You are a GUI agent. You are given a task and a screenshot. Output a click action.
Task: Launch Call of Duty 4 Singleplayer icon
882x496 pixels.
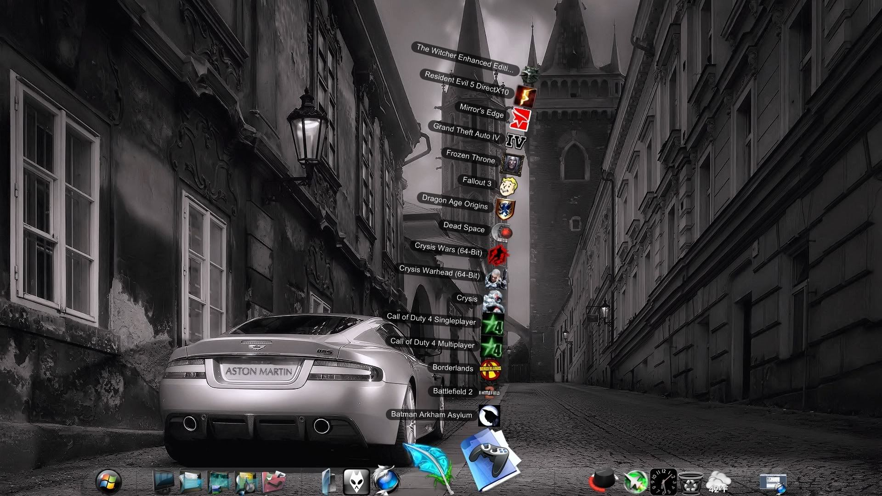(x=493, y=324)
